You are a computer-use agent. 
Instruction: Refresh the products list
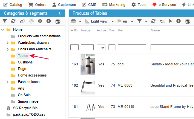(153, 21)
